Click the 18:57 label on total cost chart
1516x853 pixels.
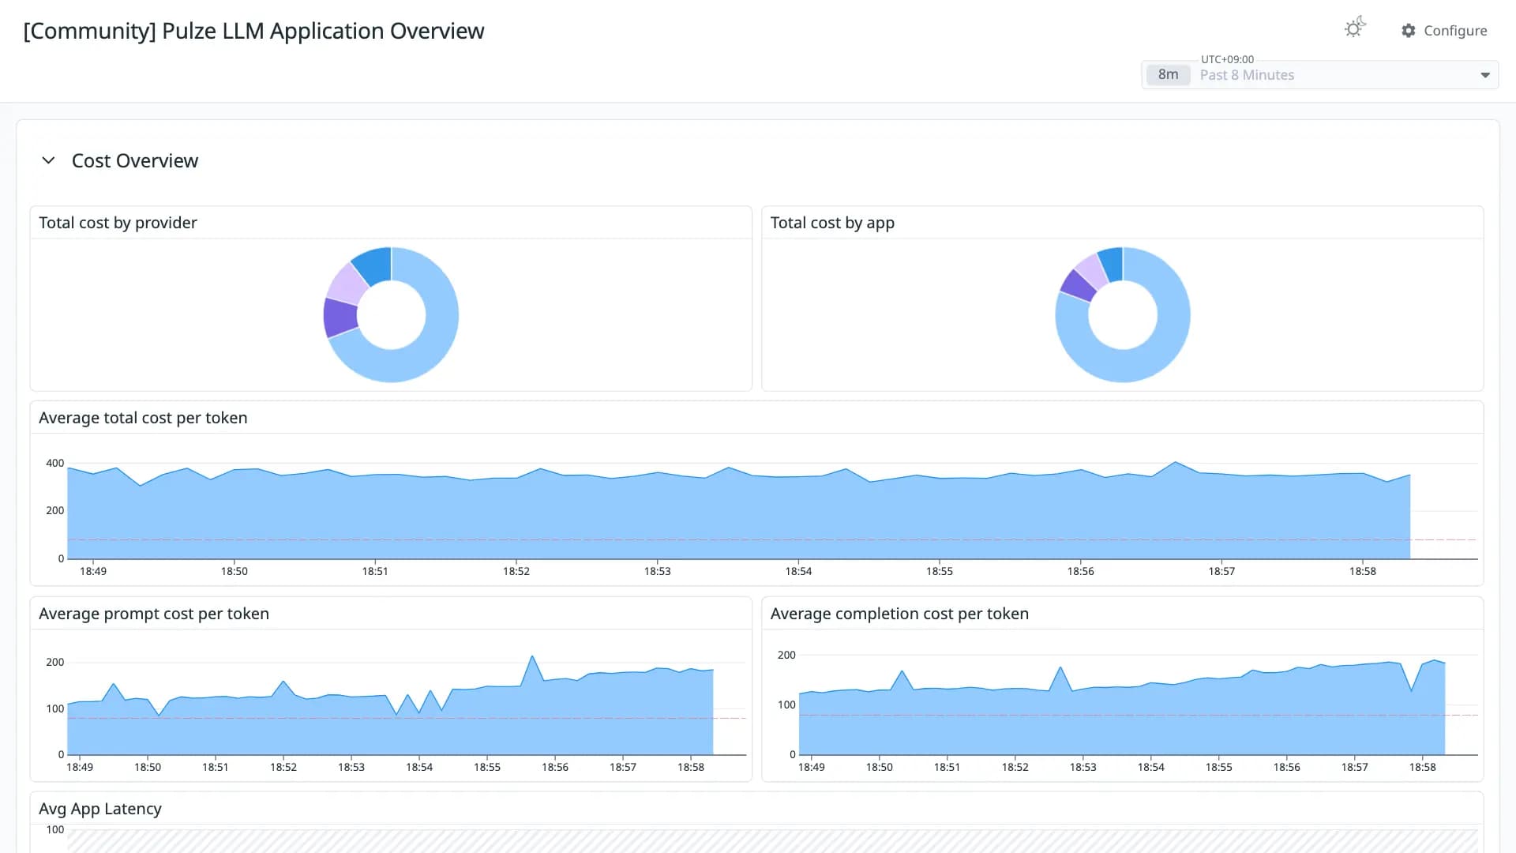click(x=1221, y=571)
